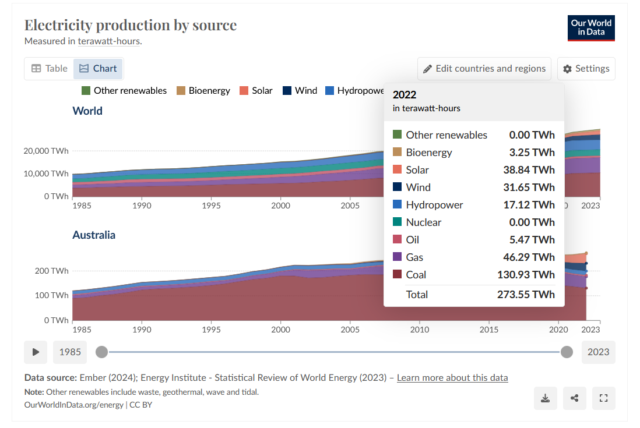Click the terawatt-hours link
640x428 pixels.
click(x=108, y=41)
